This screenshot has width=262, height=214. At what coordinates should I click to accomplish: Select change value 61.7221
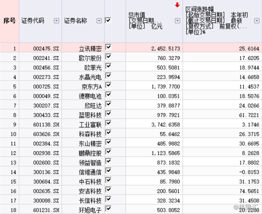(249, 115)
